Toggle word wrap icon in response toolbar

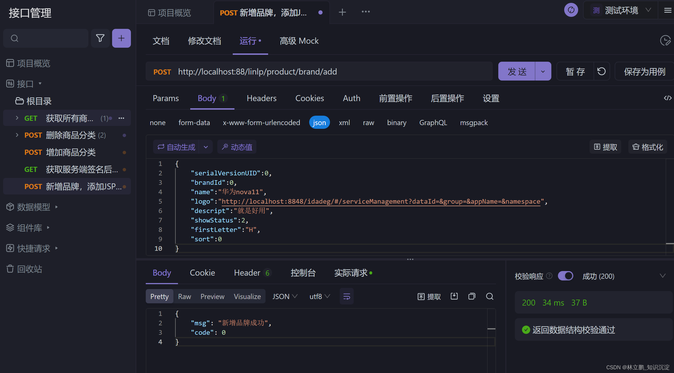347,296
